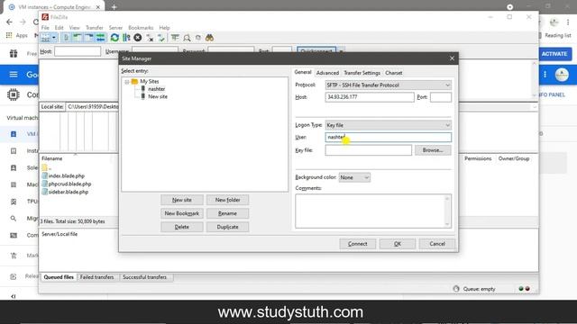This screenshot has height=324, width=577.
Task: Click the Key file input field
Action: (x=368, y=150)
